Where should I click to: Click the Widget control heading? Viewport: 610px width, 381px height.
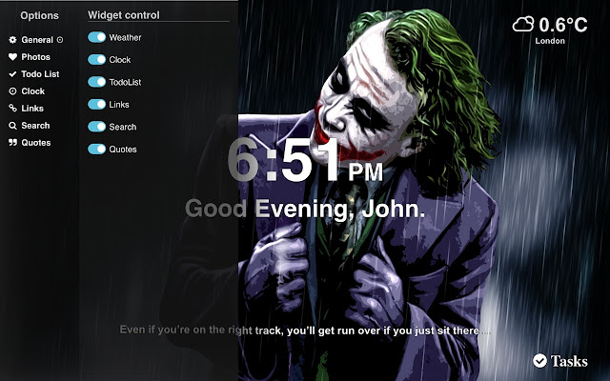click(x=124, y=15)
